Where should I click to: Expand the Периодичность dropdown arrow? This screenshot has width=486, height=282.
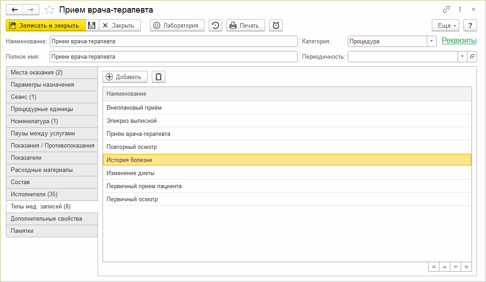(x=462, y=56)
